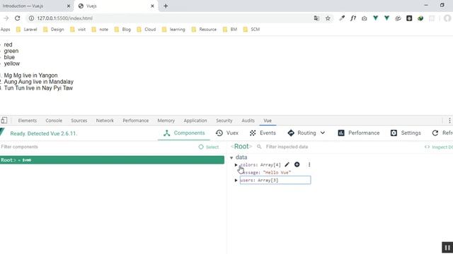Add new value to colors array
The width and height of the screenshot is (453, 254).
pyautogui.click(x=297, y=164)
